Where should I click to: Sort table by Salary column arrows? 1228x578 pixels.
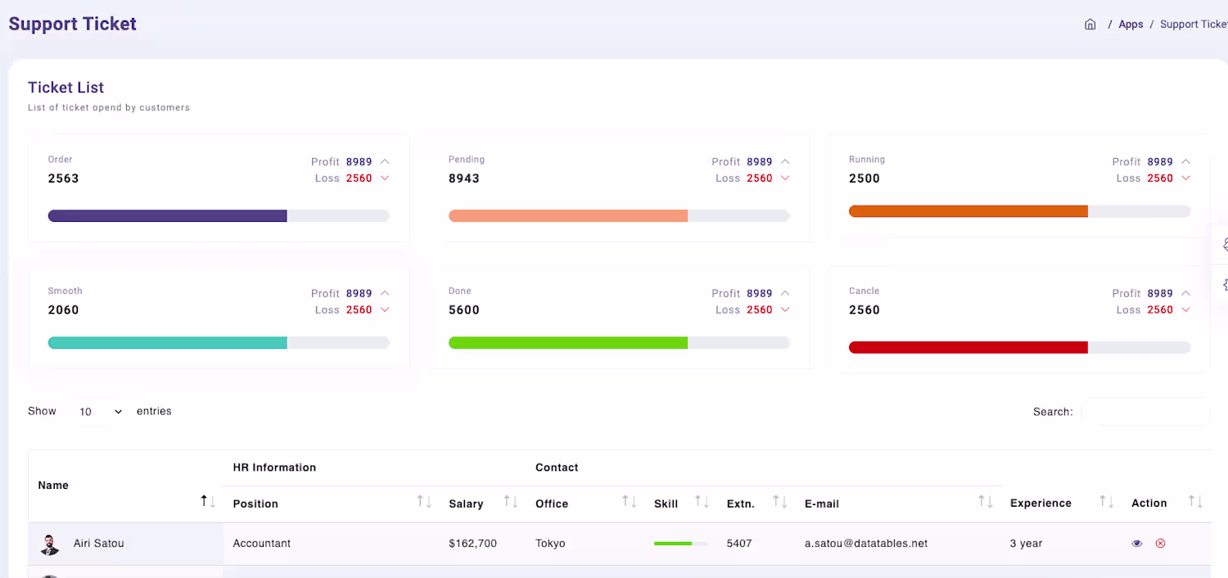point(511,502)
